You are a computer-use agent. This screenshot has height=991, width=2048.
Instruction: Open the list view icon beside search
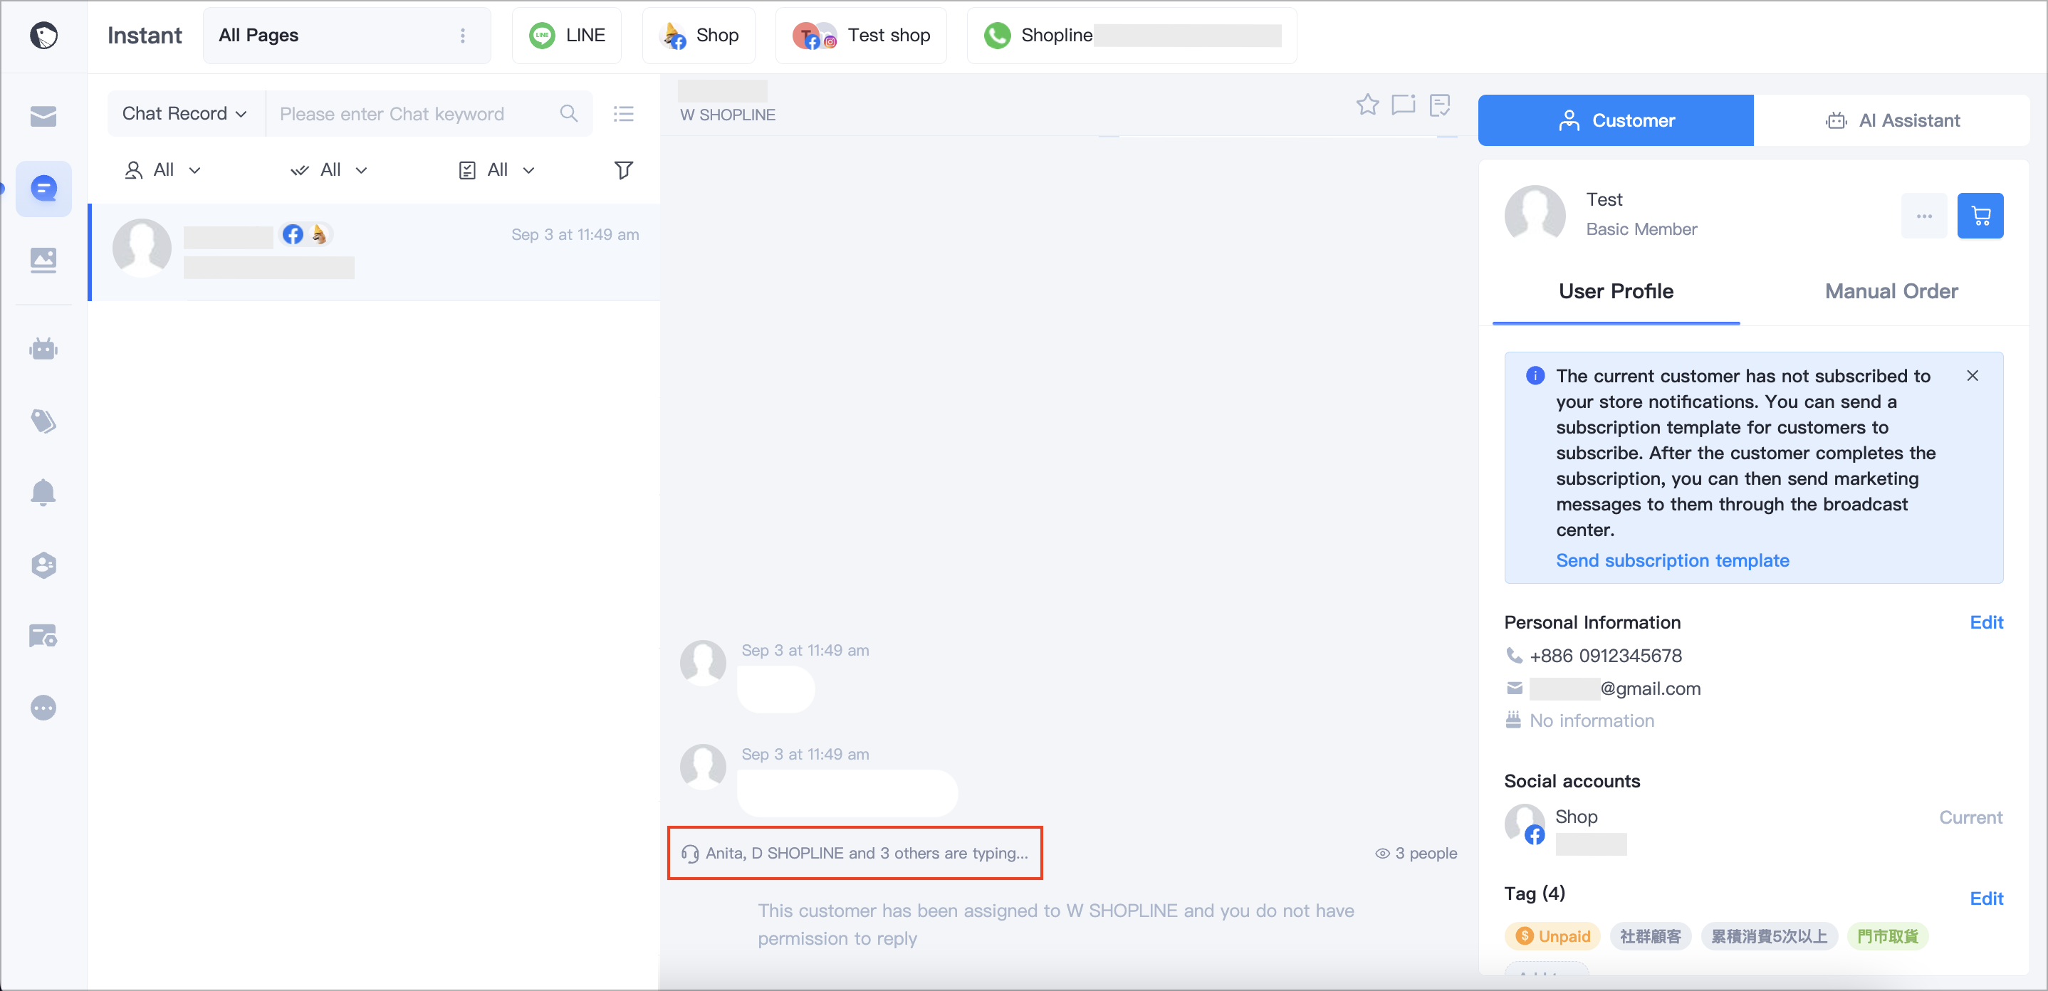coord(623,114)
